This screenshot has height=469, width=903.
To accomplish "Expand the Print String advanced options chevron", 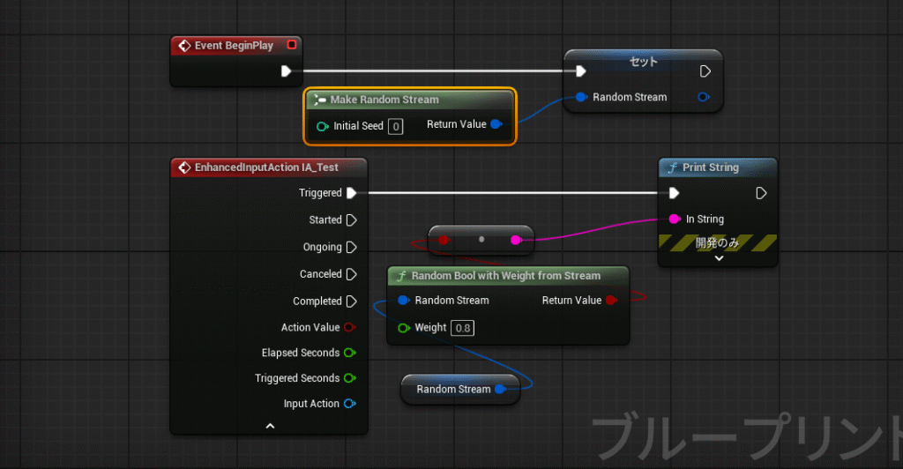I will 719,258.
